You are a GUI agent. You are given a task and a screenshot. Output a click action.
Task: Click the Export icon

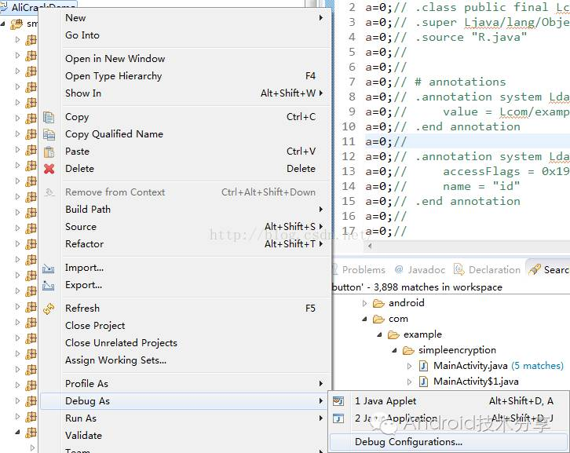(49, 286)
